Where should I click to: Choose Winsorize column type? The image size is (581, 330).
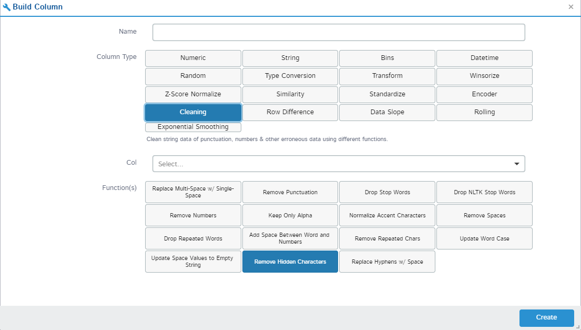[x=484, y=76]
